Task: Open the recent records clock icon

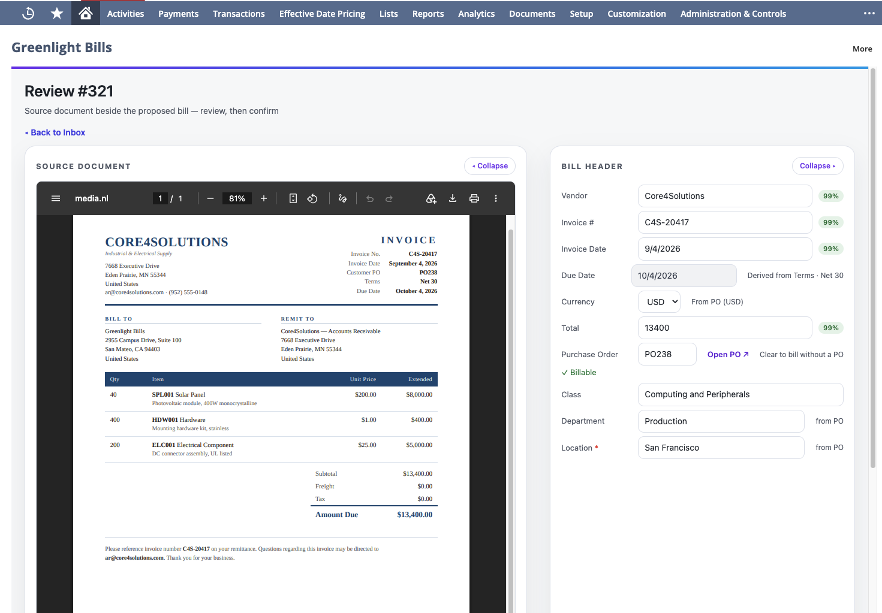Action: coord(28,13)
